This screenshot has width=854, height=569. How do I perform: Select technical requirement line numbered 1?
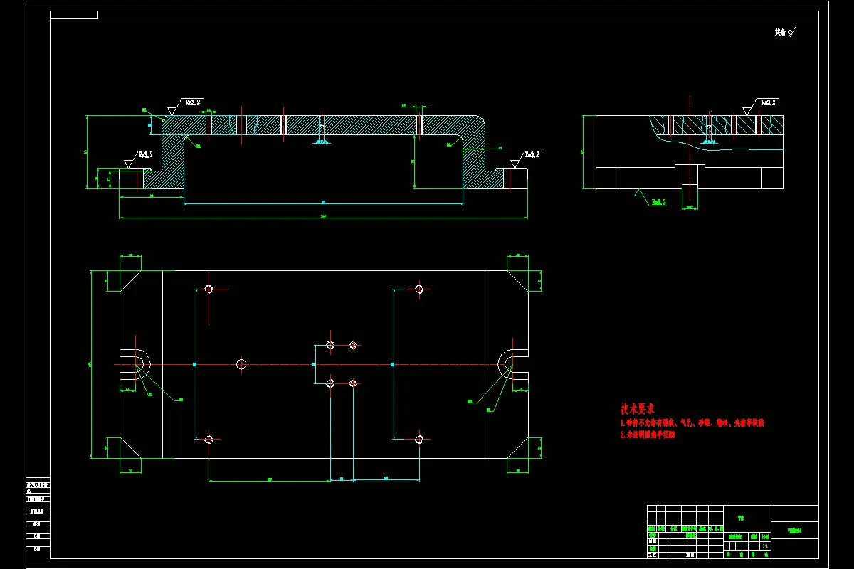tap(692, 422)
